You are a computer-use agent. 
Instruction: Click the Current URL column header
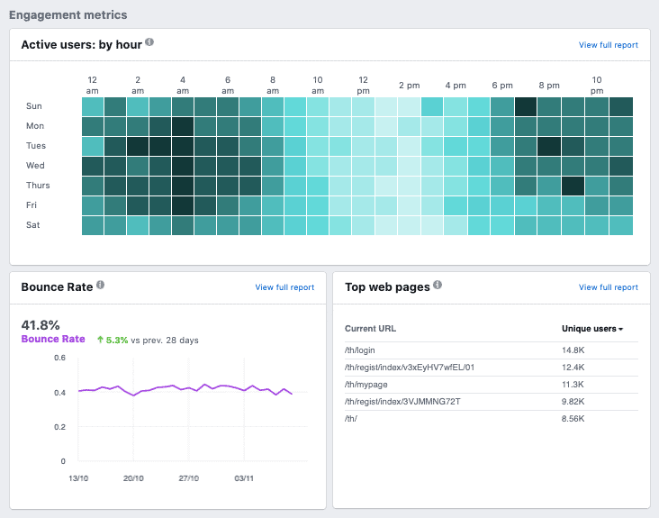(369, 329)
